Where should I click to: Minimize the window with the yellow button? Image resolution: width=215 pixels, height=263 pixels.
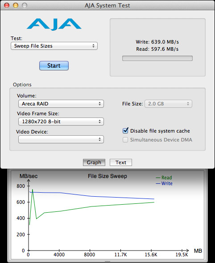tap(16, 5)
